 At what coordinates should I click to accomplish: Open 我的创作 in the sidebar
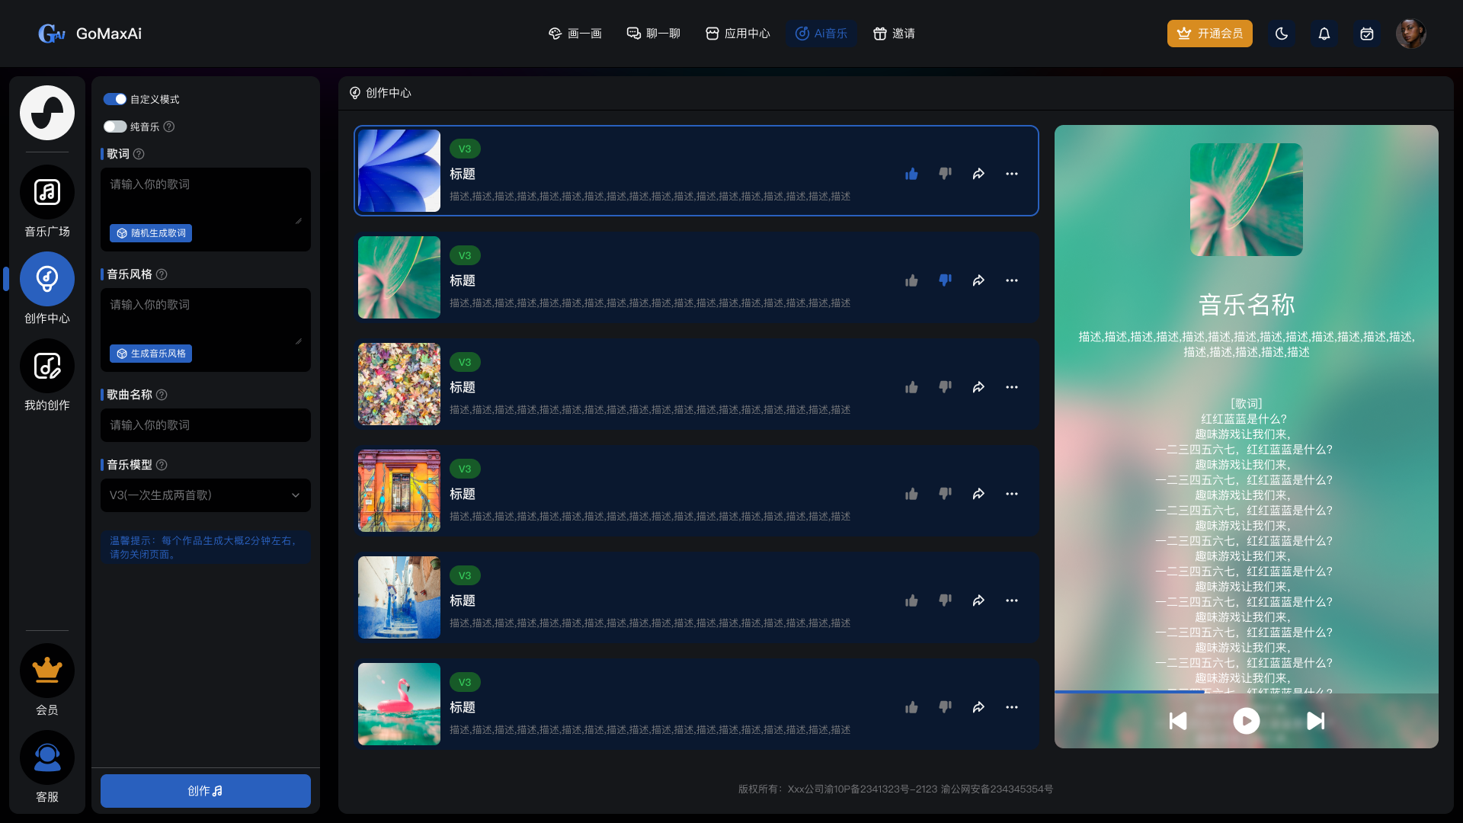tap(47, 366)
